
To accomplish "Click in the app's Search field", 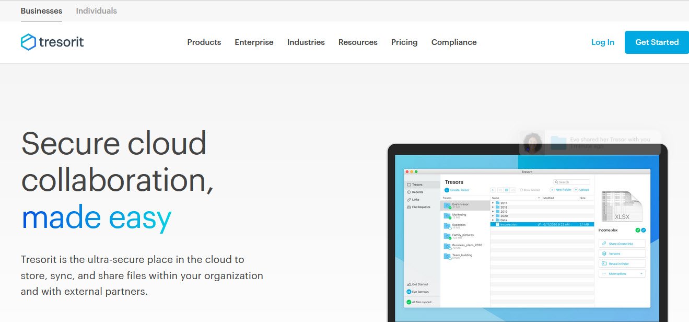I will pos(571,182).
